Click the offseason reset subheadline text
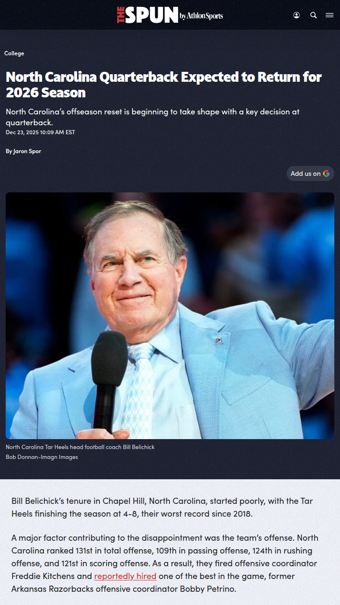The height and width of the screenshot is (605, 340). 153,117
